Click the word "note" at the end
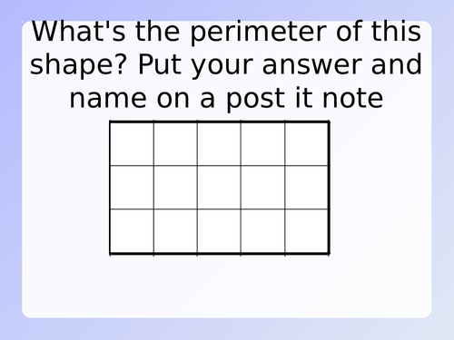This screenshot has height=340, width=454. 353,99
